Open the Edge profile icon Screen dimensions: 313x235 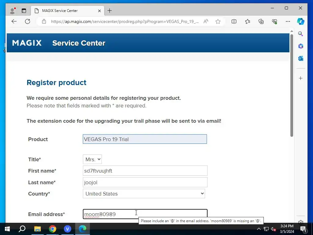click(13, 11)
